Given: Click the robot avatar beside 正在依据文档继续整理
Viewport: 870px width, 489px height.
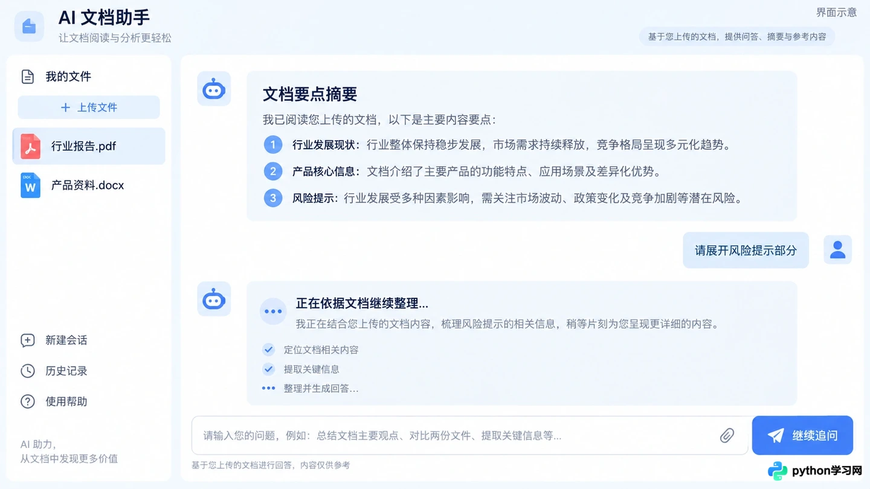Looking at the screenshot, I should [x=214, y=299].
